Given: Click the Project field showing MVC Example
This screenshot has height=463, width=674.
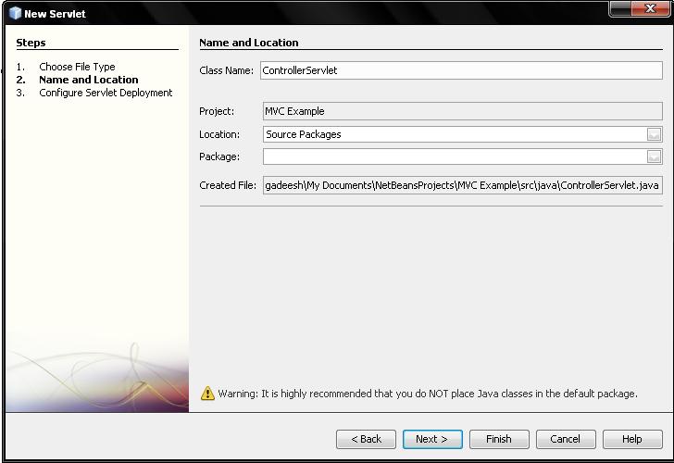Looking at the screenshot, I should [463, 111].
